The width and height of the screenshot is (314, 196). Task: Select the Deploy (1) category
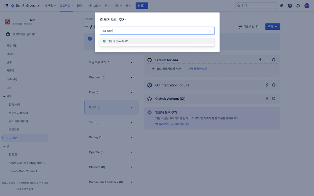pos(111,137)
